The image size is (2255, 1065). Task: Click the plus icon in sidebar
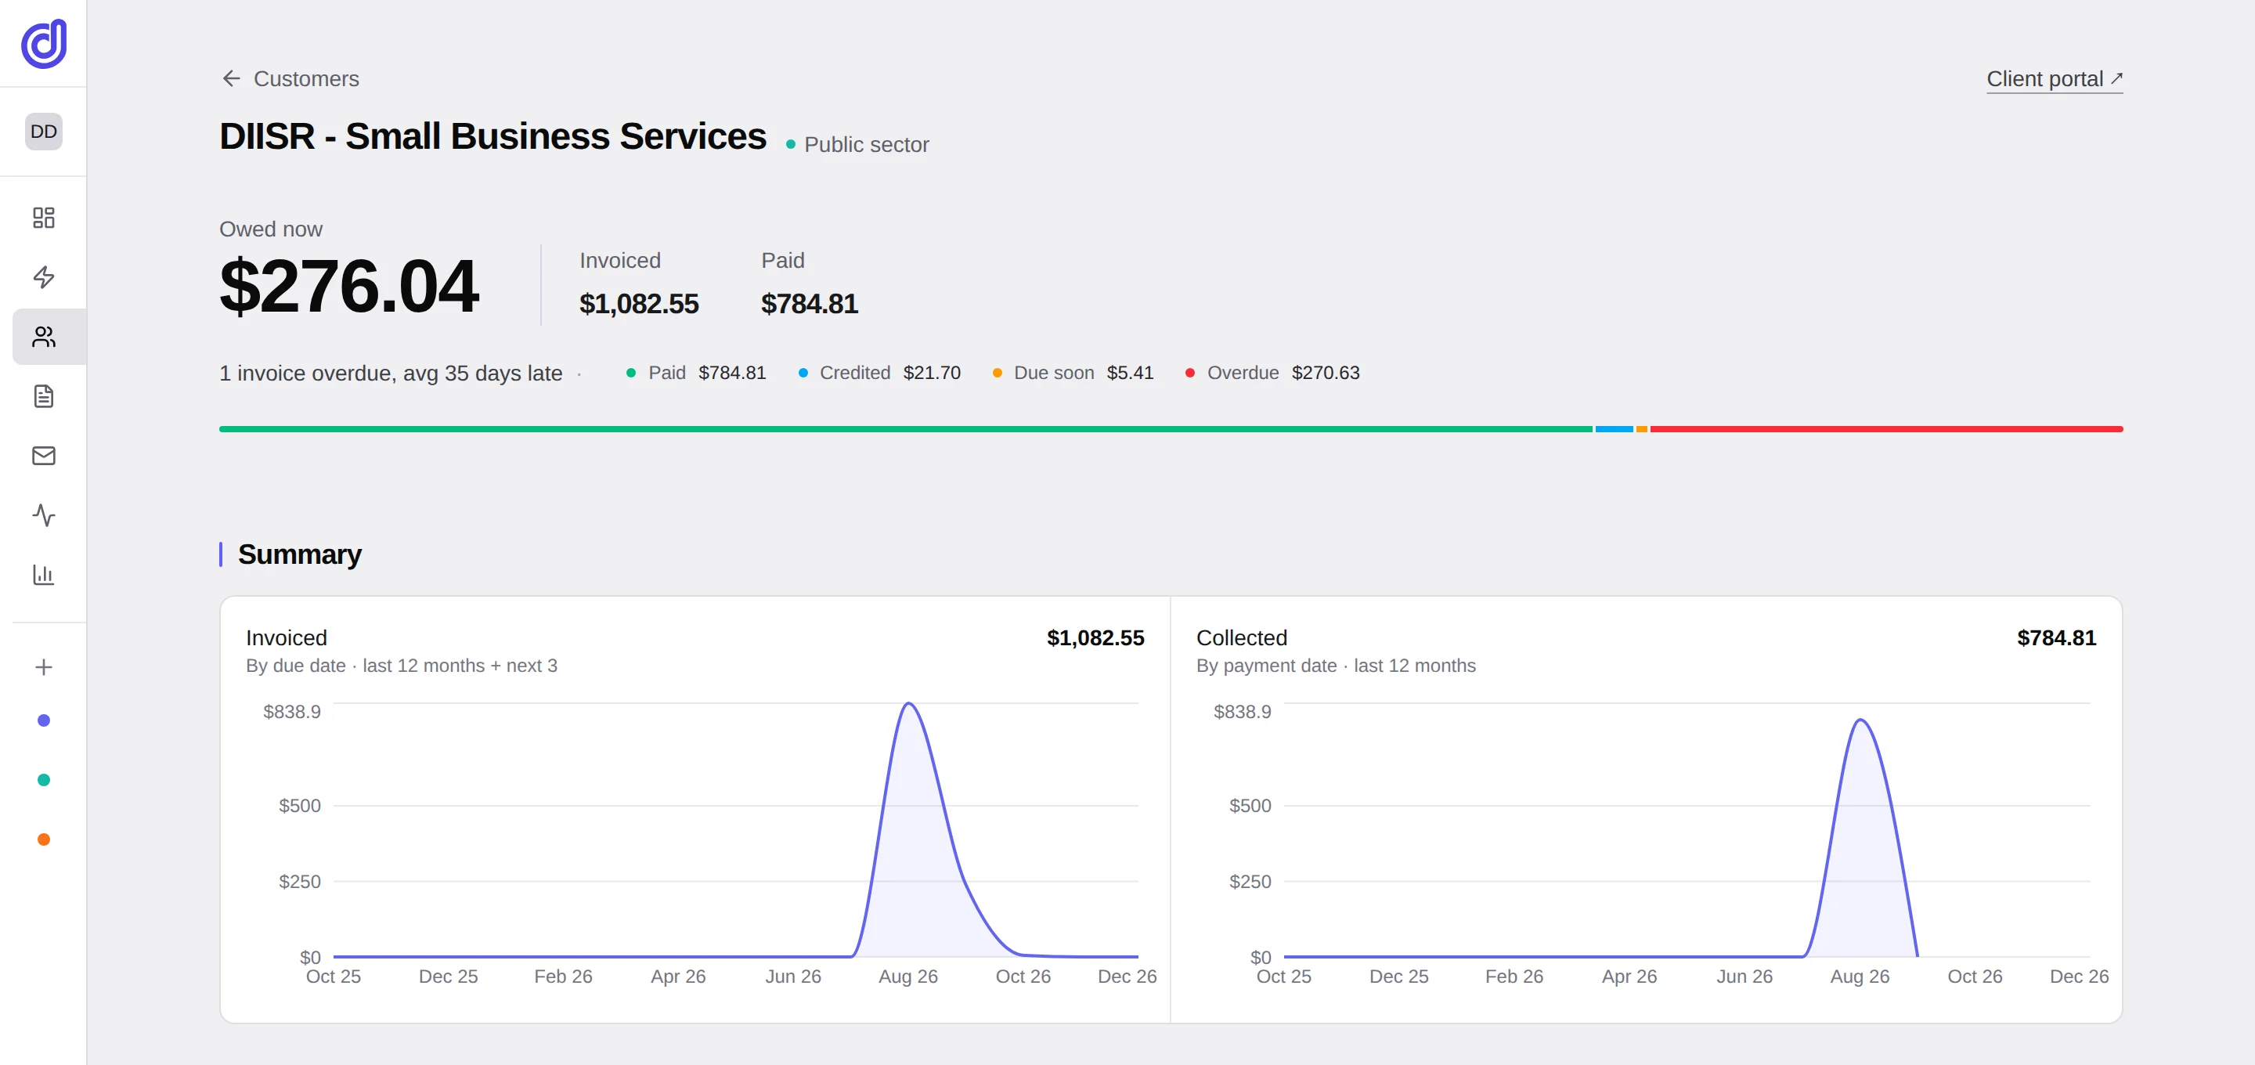pyautogui.click(x=44, y=667)
